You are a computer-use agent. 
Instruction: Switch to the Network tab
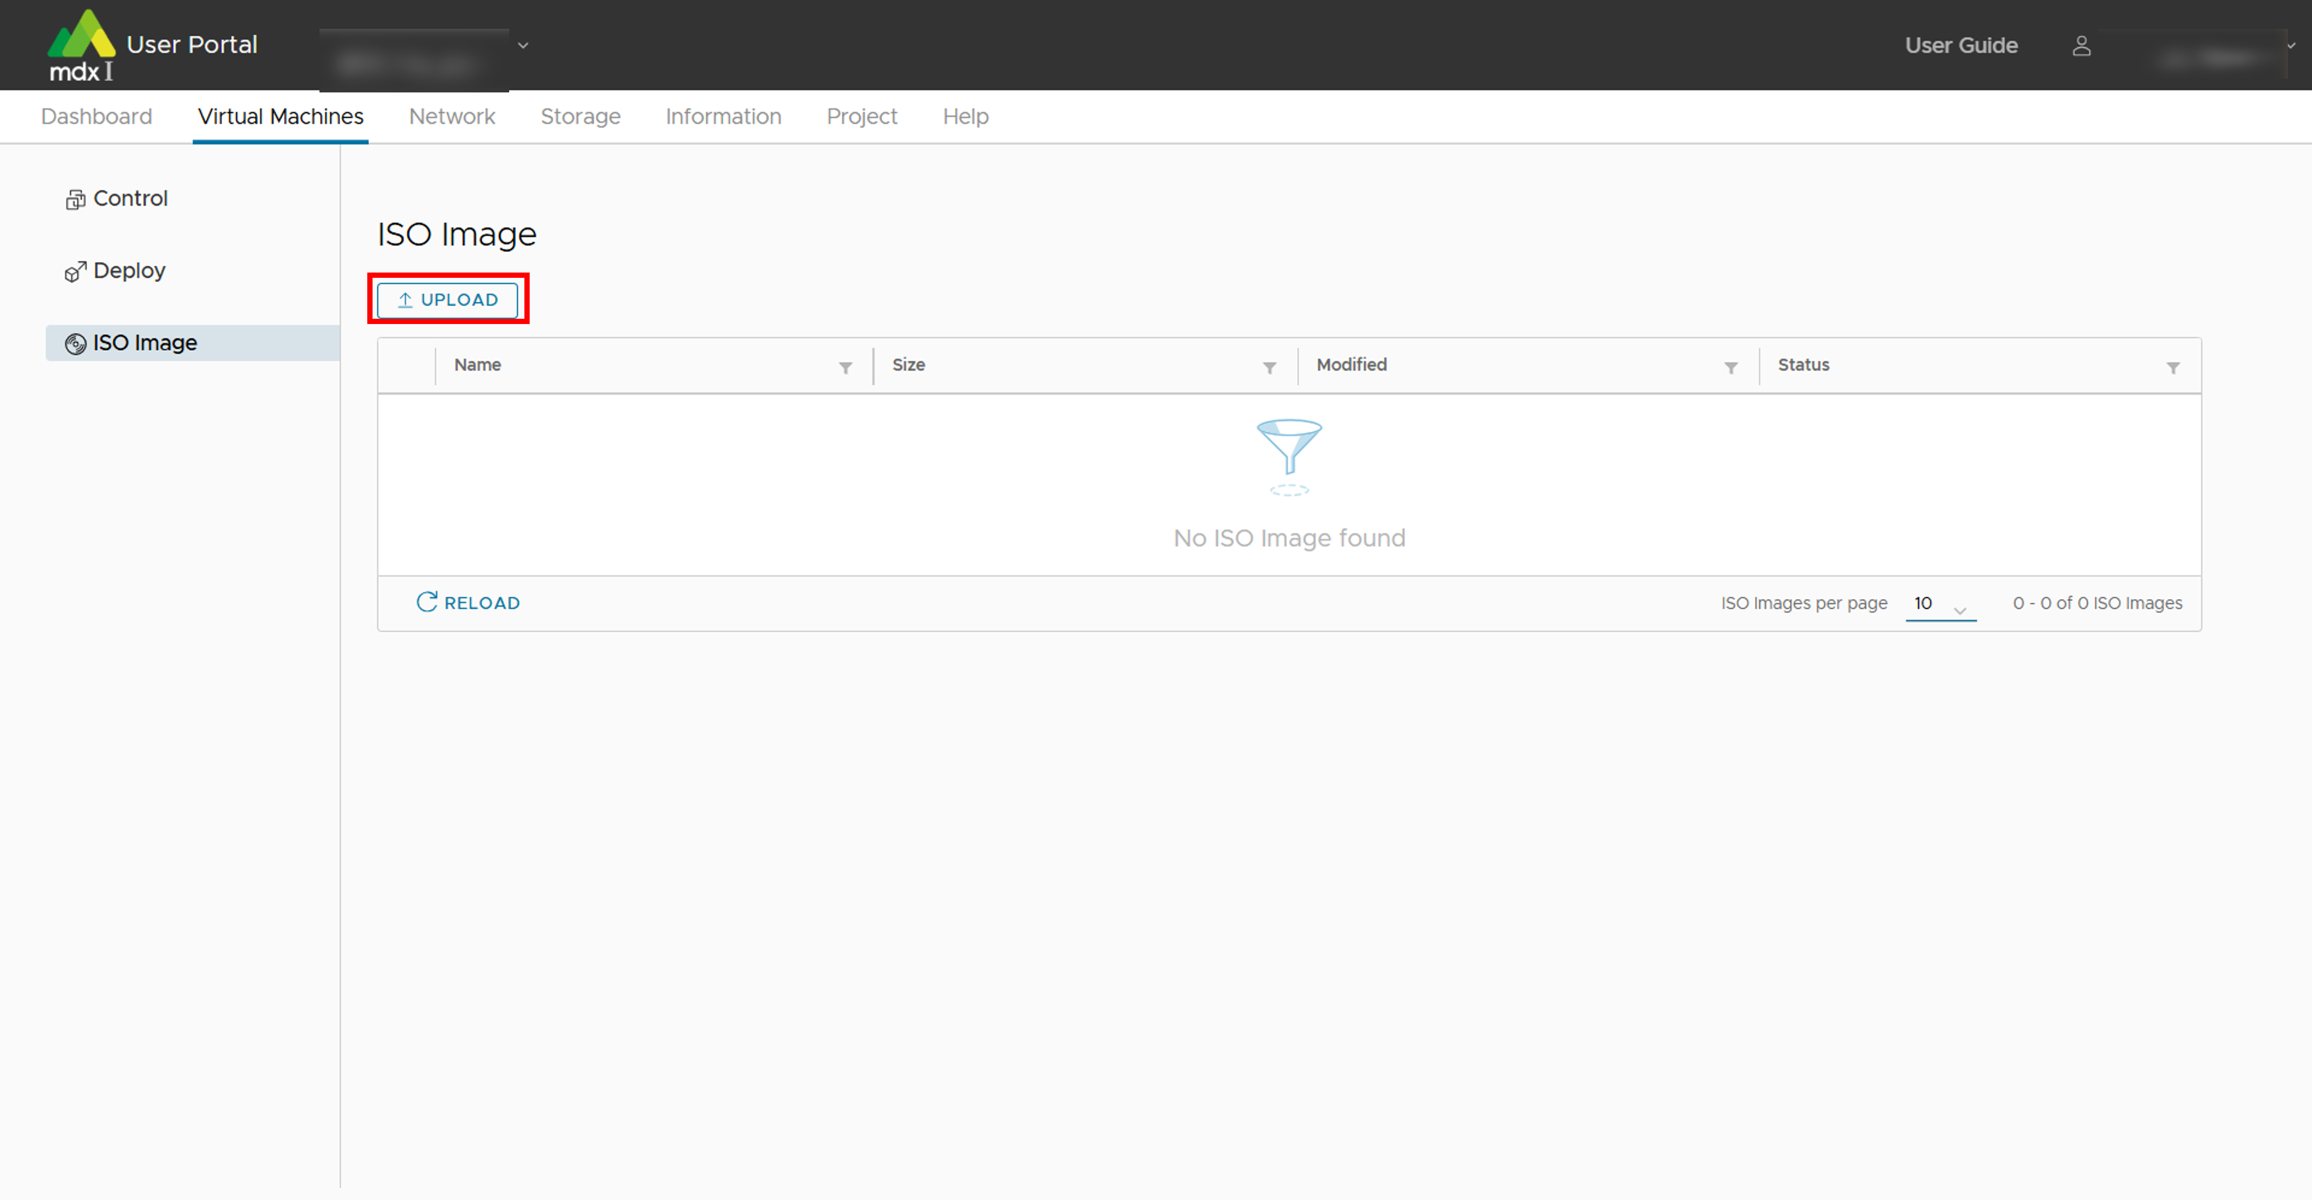coord(451,117)
